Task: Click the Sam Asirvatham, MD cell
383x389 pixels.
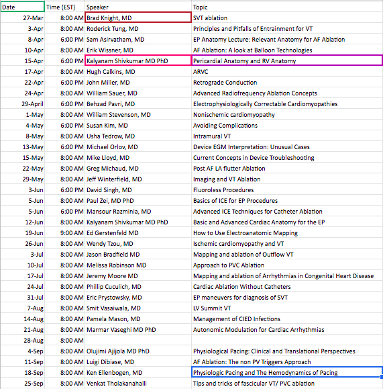Action: [x=138, y=39]
